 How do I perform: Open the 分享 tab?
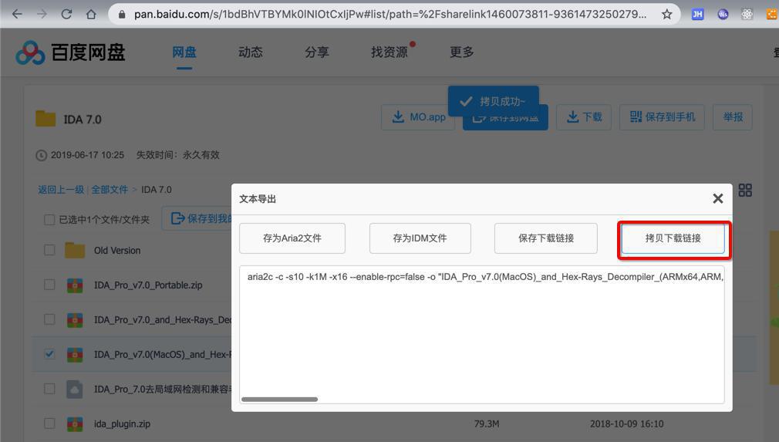point(317,52)
